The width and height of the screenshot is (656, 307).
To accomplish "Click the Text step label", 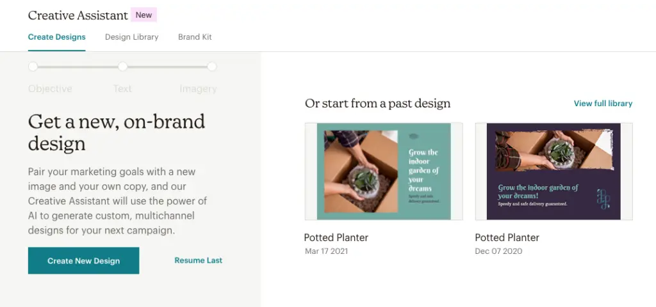I will pos(122,89).
